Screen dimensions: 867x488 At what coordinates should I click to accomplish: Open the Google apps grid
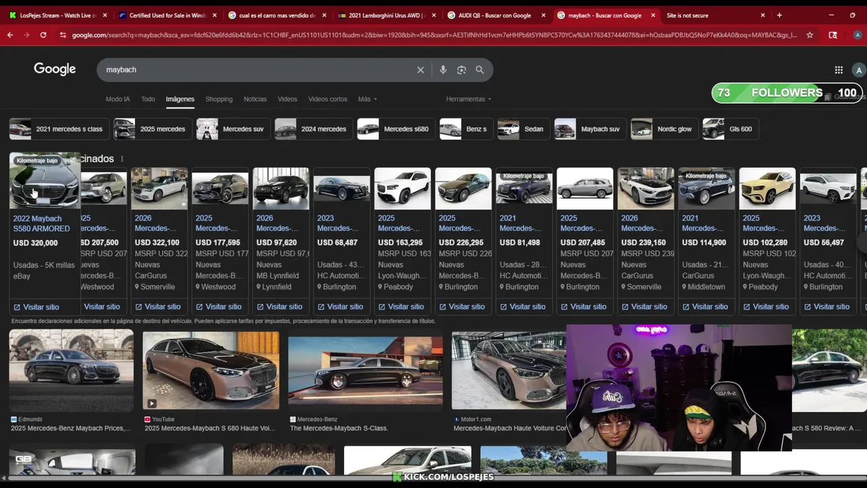click(x=839, y=70)
